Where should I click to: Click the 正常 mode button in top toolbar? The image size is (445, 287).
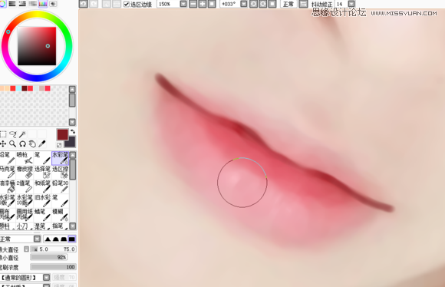pyautogui.click(x=288, y=4)
